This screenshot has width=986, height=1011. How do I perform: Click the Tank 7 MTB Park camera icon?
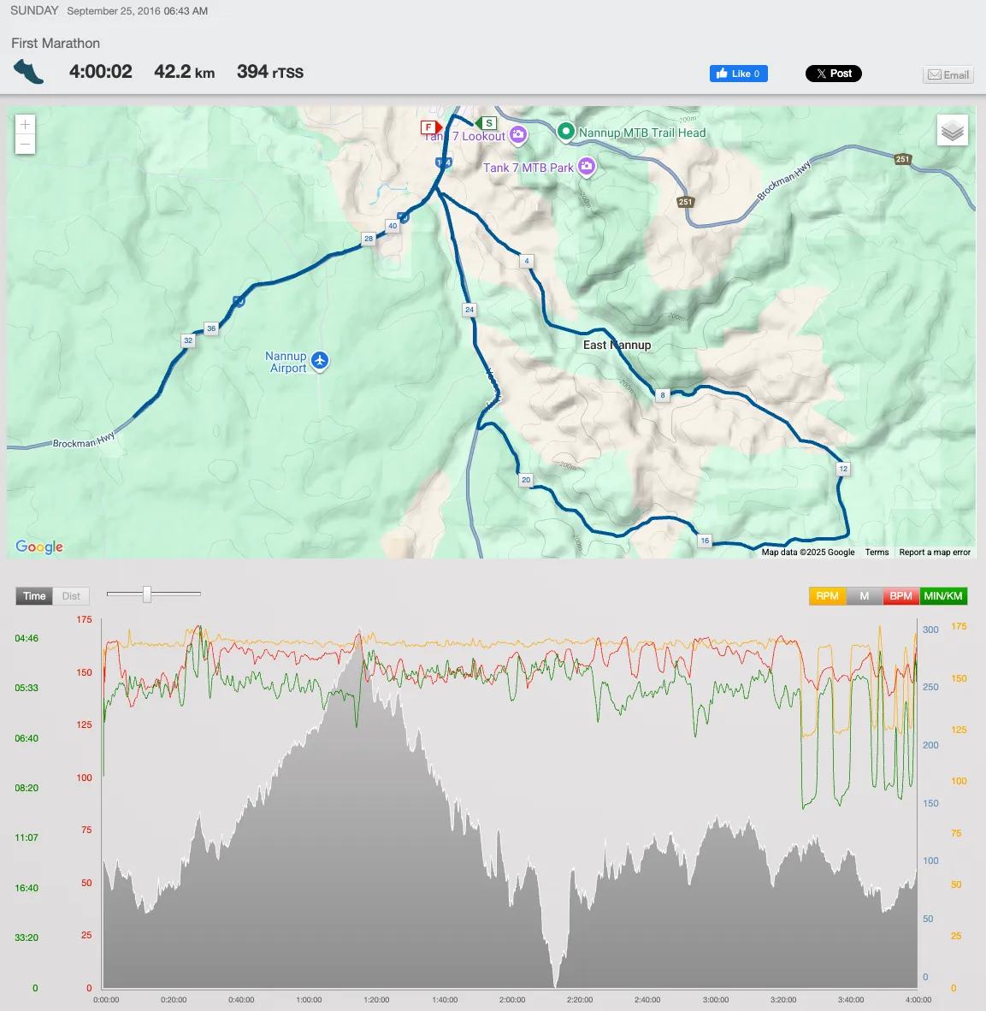click(x=587, y=167)
